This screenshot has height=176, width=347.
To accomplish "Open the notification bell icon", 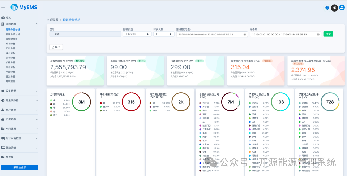I will click(x=334, y=8).
